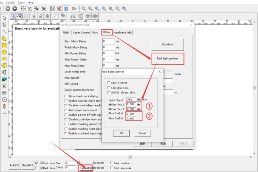The height and width of the screenshot is (172, 258).
Task: Uncheck the Continuous Part checkbox
Action: (x=36, y=163)
